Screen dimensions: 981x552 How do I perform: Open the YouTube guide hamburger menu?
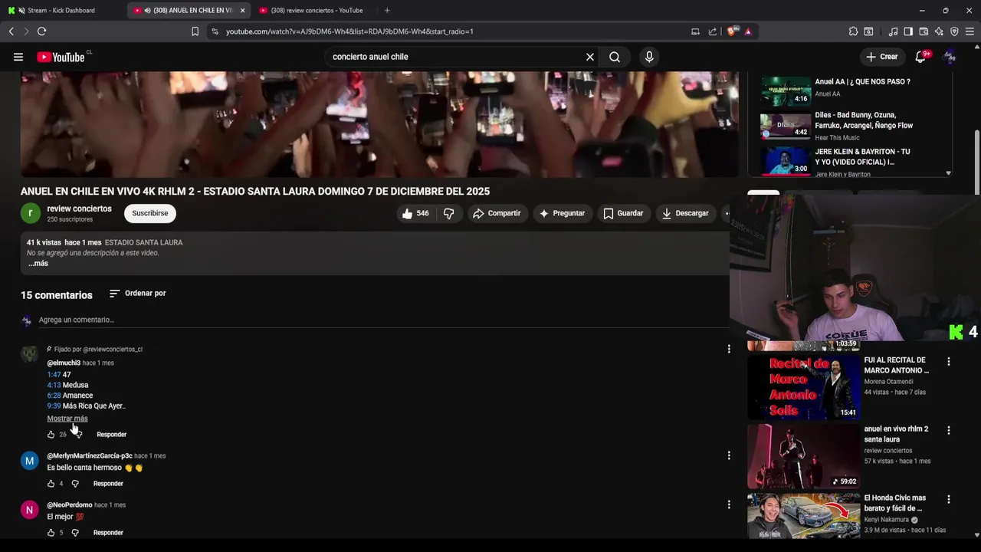18,57
